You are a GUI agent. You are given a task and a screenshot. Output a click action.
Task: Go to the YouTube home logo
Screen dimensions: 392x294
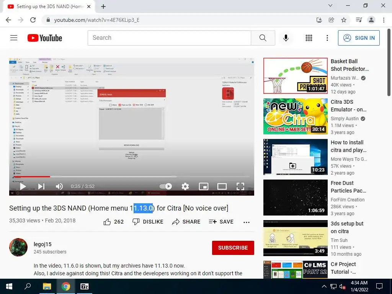pyautogui.click(x=45, y=38)
